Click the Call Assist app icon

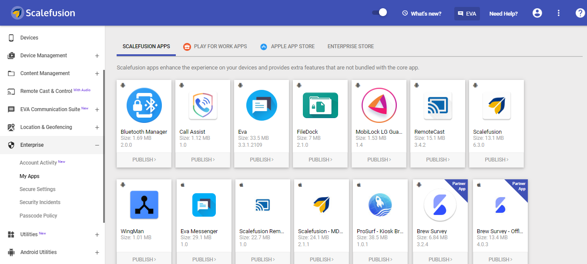click(203, 106)
